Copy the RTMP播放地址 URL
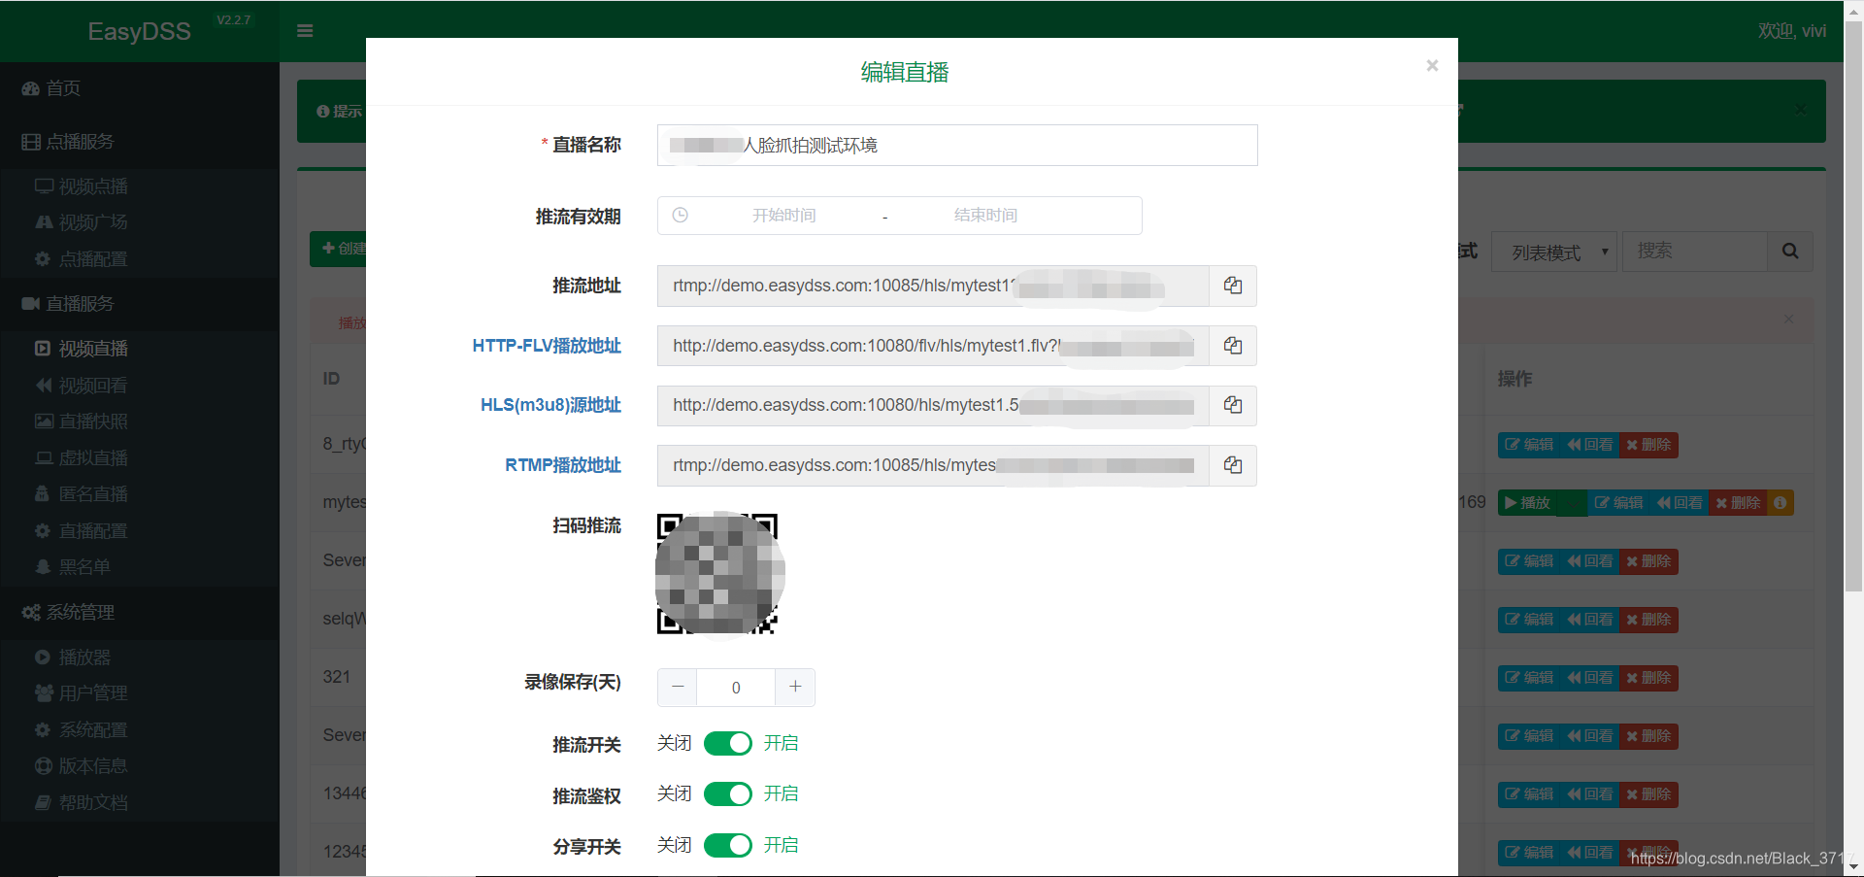Image resolution: width=1864 pixels, height=877 pixels. tap(1233, 465)
